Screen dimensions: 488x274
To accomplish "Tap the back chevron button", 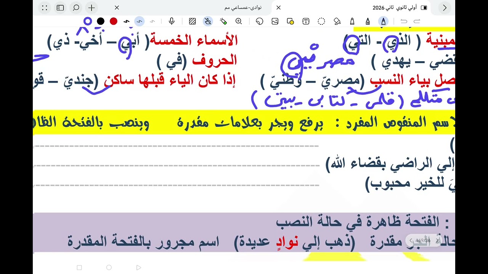I will (445, 8).
